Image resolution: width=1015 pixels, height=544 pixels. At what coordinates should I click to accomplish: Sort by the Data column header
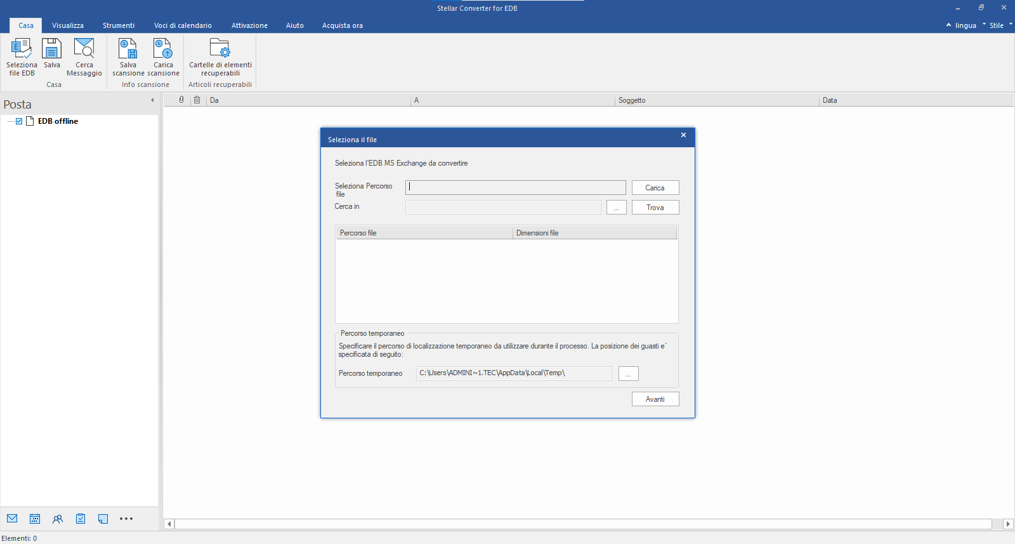pyautogui.click(x=917, y=100)
